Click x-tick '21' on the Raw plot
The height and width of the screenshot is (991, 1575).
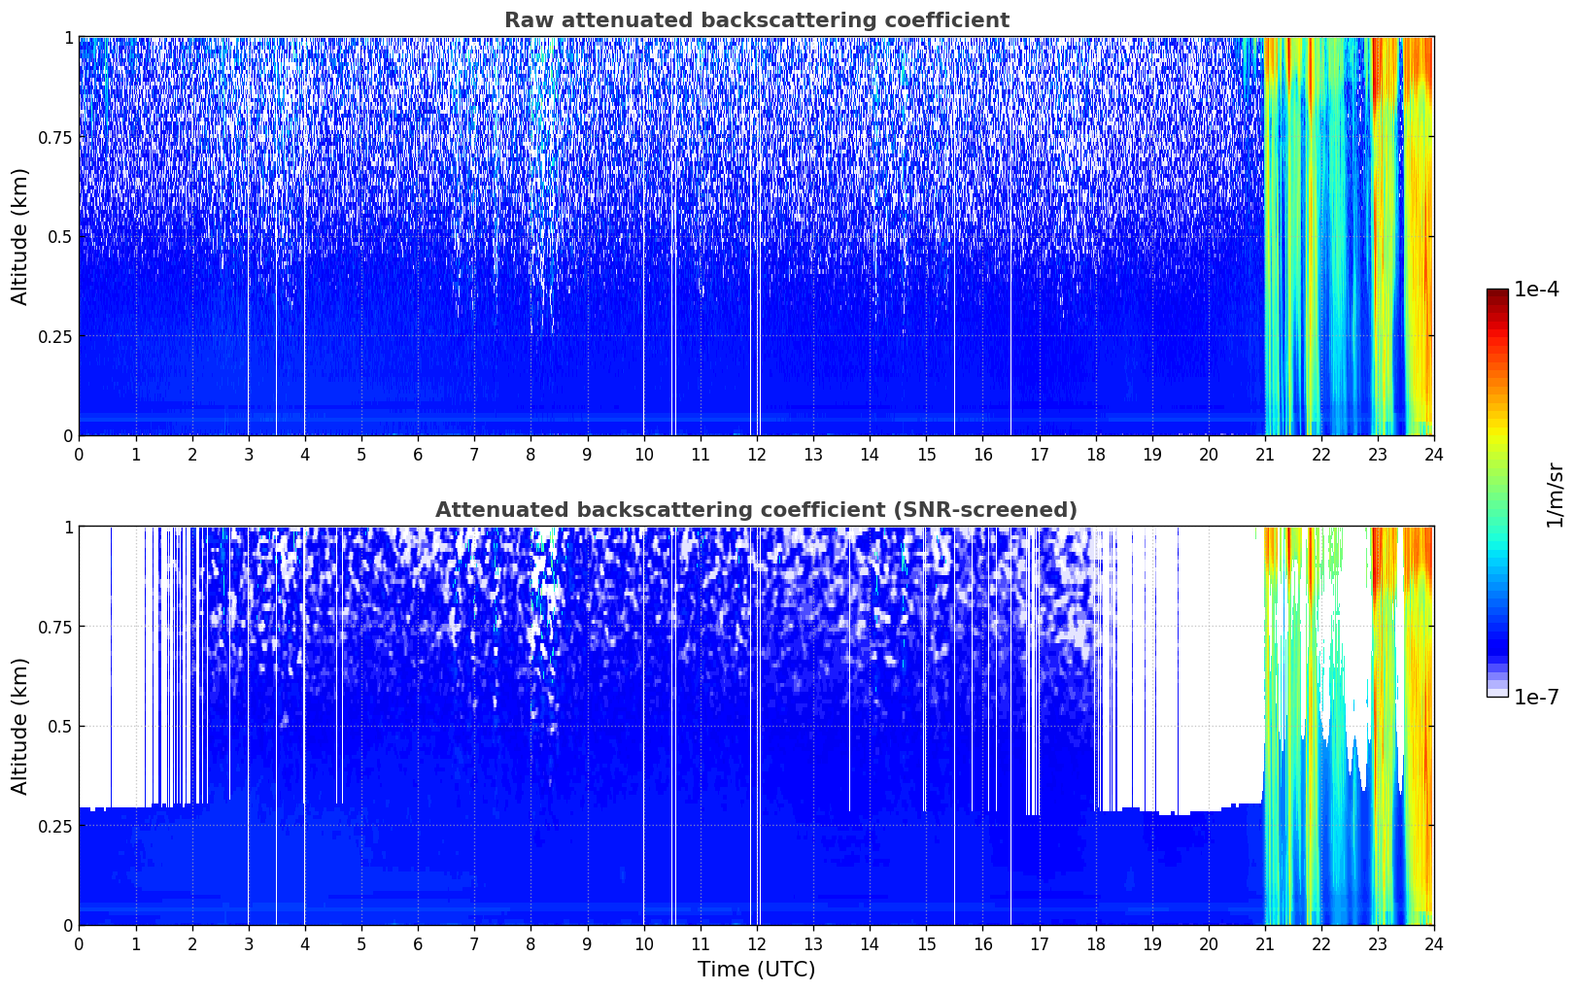tap(1265, 454)
